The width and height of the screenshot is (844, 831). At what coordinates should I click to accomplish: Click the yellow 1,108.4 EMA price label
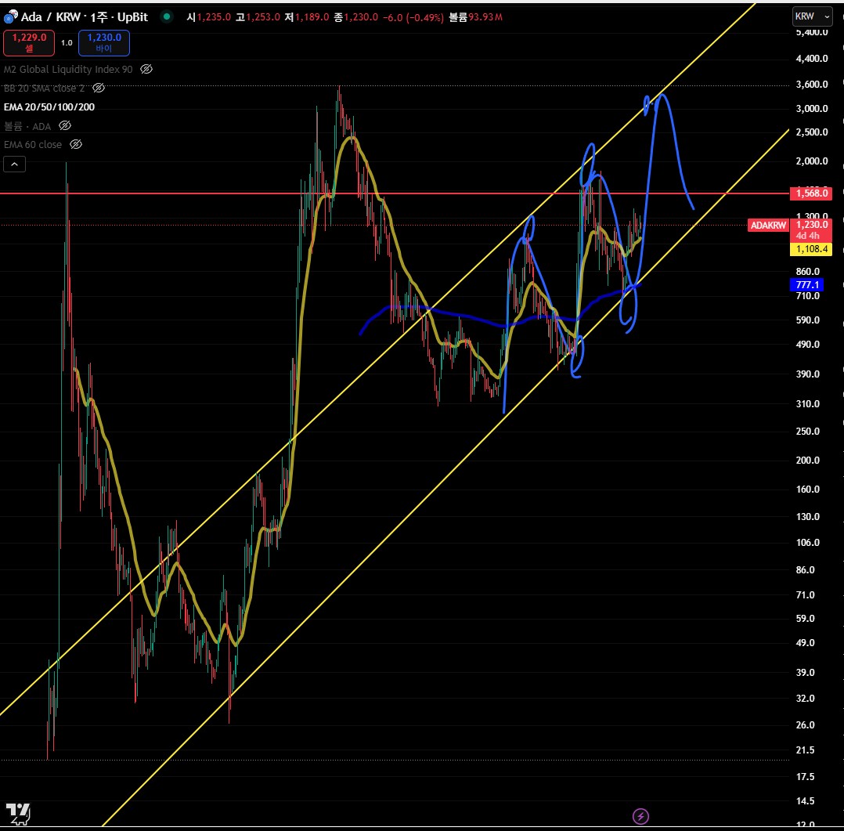811,249
